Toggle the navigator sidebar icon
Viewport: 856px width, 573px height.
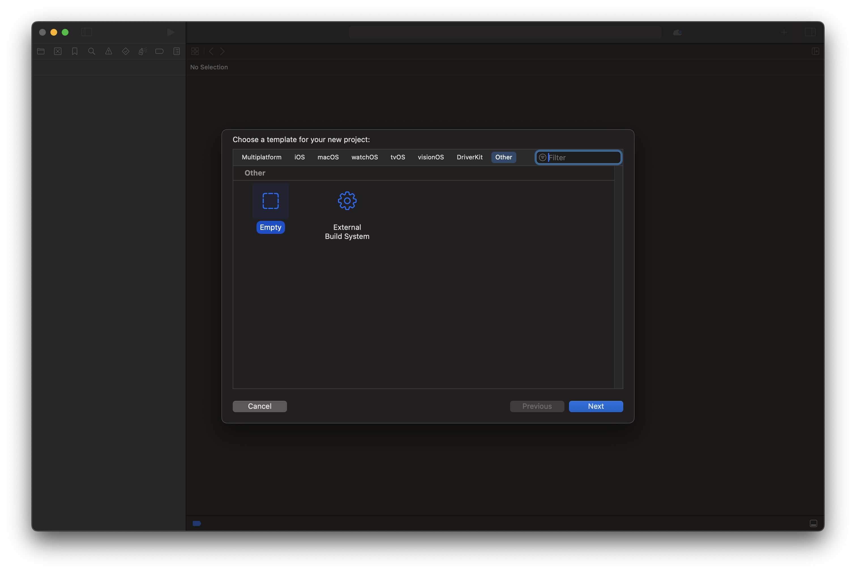click(87, 32)
